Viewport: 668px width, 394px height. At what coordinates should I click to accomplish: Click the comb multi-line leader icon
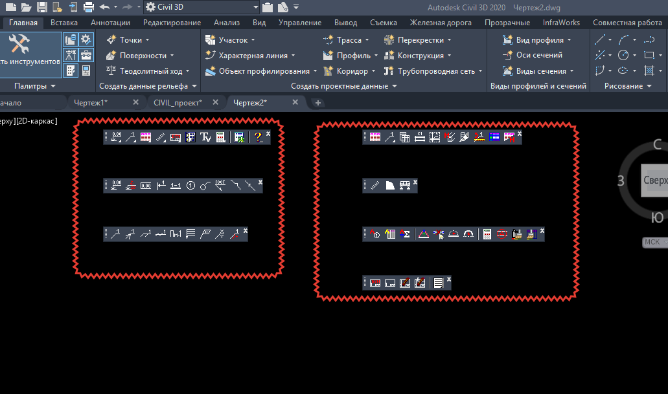190,234
